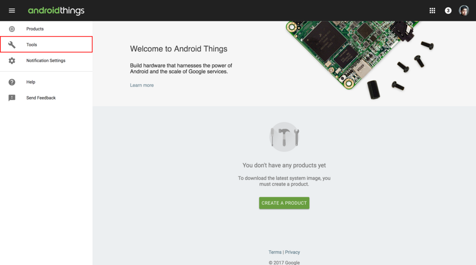Click the Help question mark icon
The image size is (476, 265).
point(12,82)
